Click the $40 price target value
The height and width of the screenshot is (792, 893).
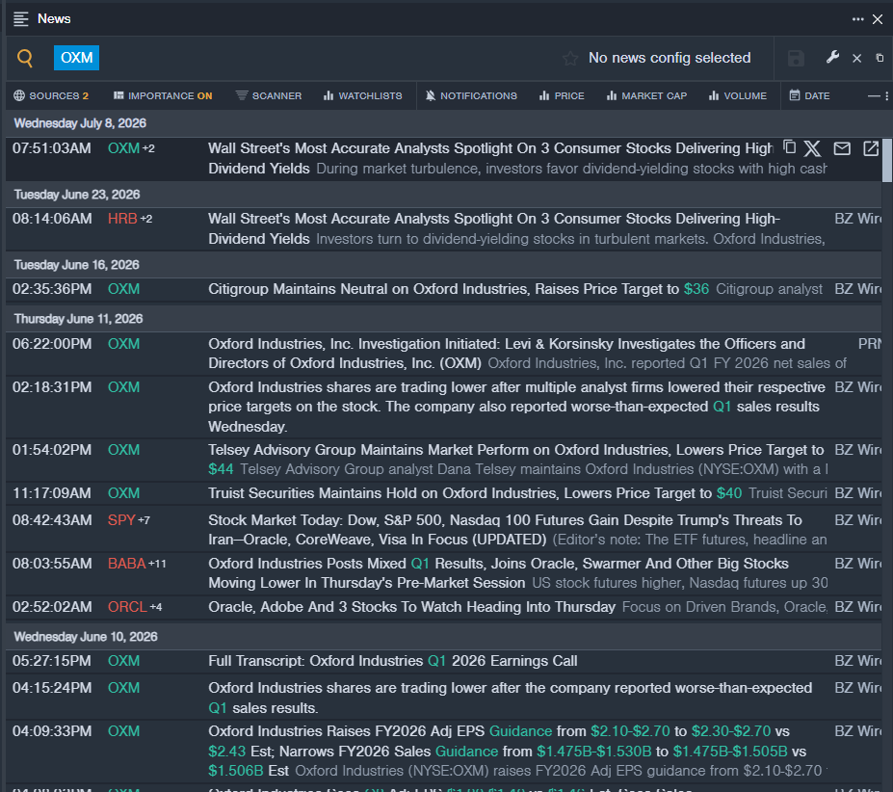pyautogui.click(x=729, y=493)
